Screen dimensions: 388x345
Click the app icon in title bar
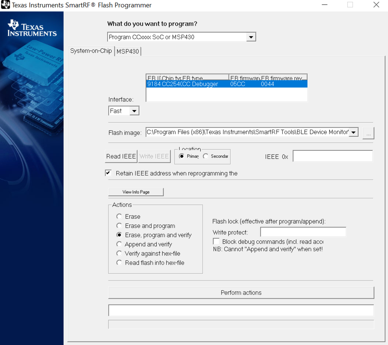click(5, 5)
